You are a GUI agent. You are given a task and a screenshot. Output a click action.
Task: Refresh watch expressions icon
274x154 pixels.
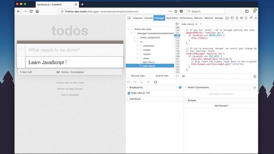point(254,87)
